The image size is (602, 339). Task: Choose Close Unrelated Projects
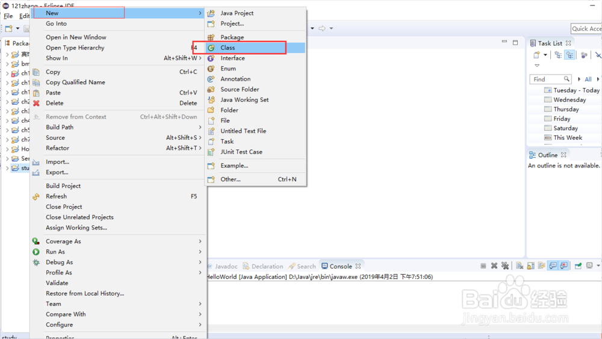point(119,217)
